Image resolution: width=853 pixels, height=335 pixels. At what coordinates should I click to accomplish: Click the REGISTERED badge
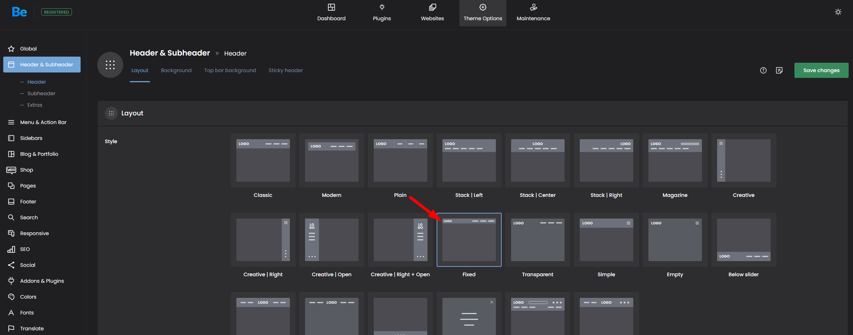pos(56,12)
